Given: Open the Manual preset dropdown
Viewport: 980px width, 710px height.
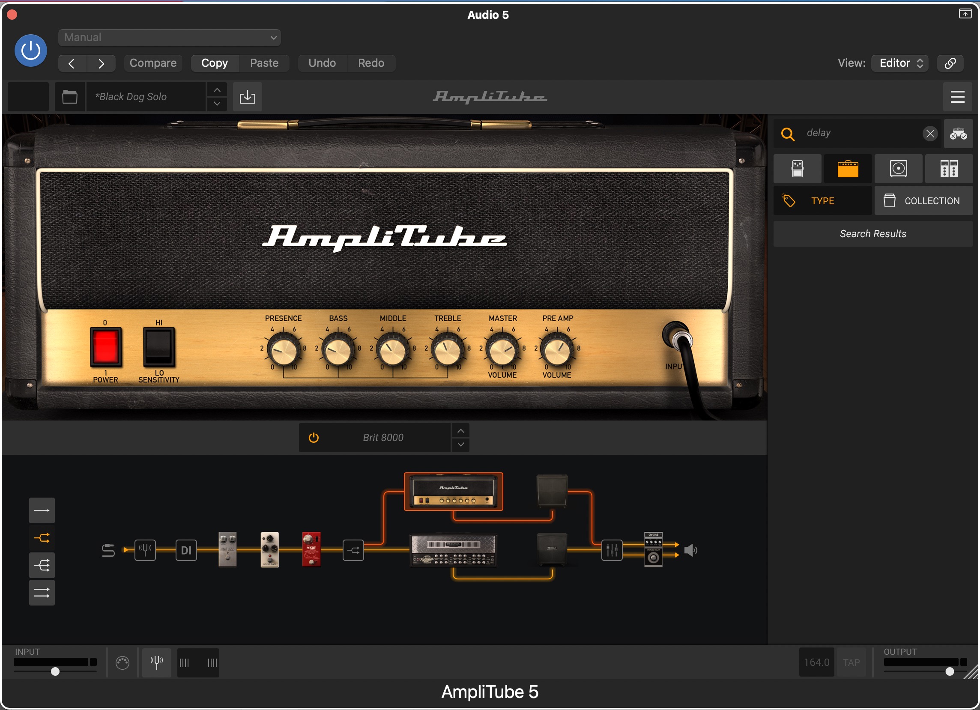Looking at the screenshot, I should [169, 38].
